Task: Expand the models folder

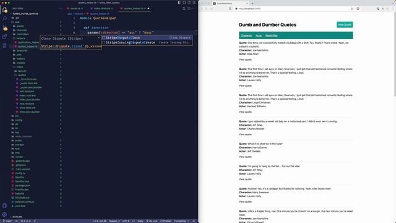Action: pyautogui.click(x=20, y=63)
